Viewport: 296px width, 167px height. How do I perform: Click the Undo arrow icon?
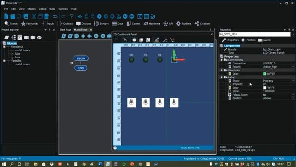pyautogui.click(x=55, y=17)
